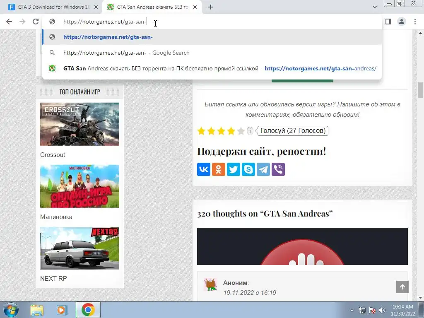Share via the Skype icon

(248, 169)
